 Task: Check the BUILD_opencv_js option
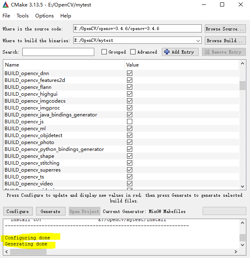click(129, 122)
